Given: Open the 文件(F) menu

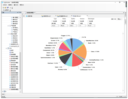Looking at the screenshot, I should [5, 5].
